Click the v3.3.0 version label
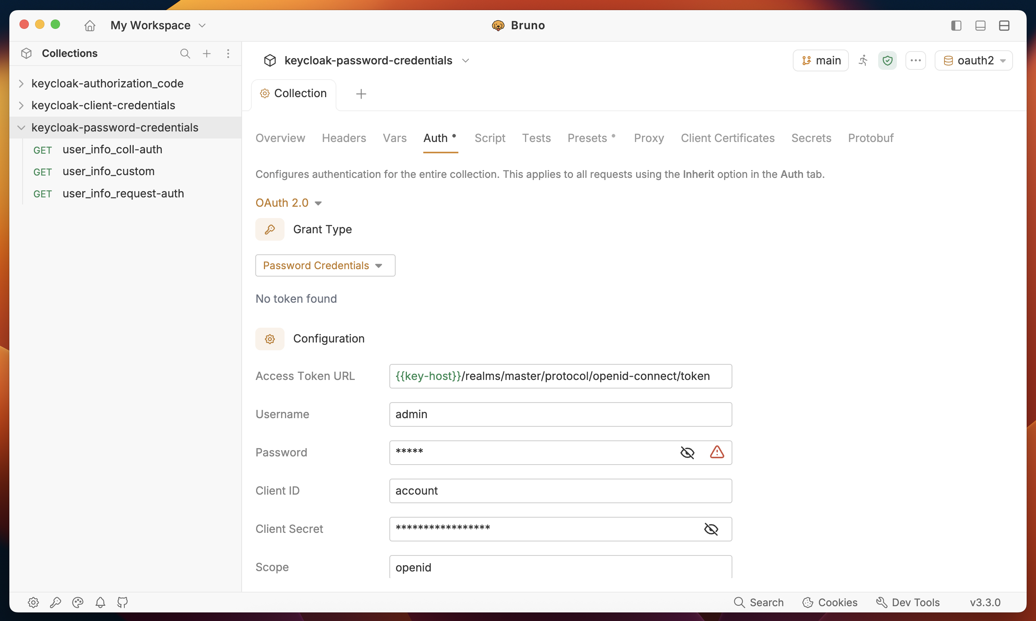The image size is (1036, 621). point(985,602)
